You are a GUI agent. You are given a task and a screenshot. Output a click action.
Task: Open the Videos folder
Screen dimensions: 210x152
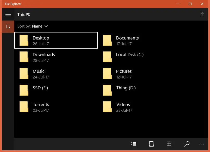(x=123, y=107)
